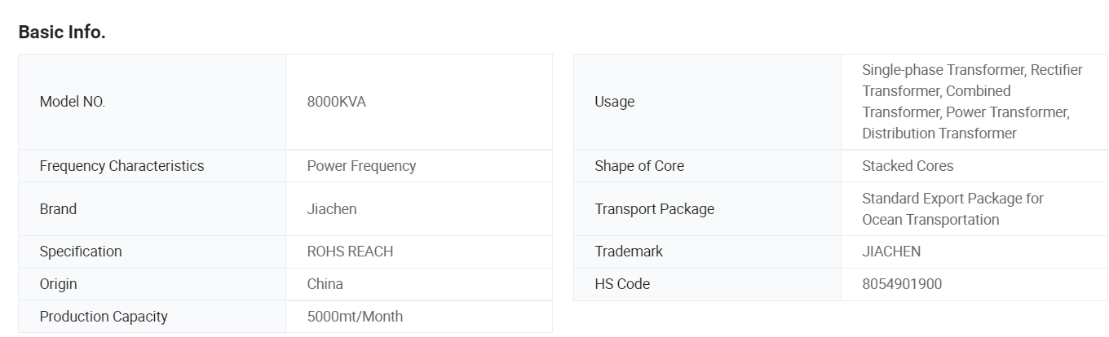The height and width of the screenshot is (337, 1109).
Task: Click the Specification label cell
Action: (81, 252)
